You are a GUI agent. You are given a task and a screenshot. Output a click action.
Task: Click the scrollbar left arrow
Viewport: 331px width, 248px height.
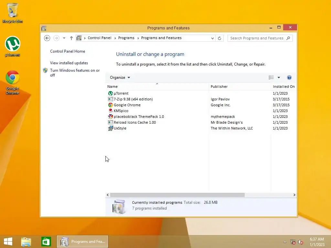click(108, 195)
